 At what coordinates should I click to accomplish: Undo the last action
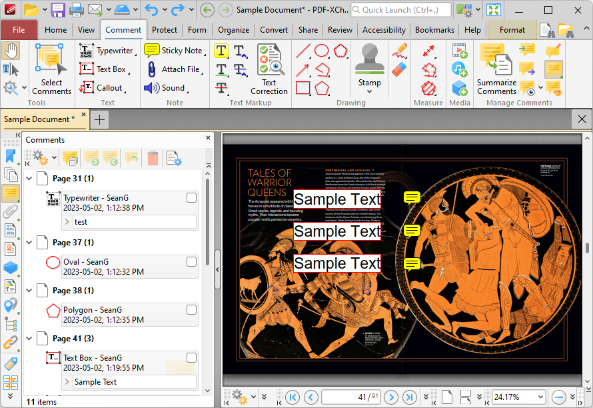[x=152, y=10]
